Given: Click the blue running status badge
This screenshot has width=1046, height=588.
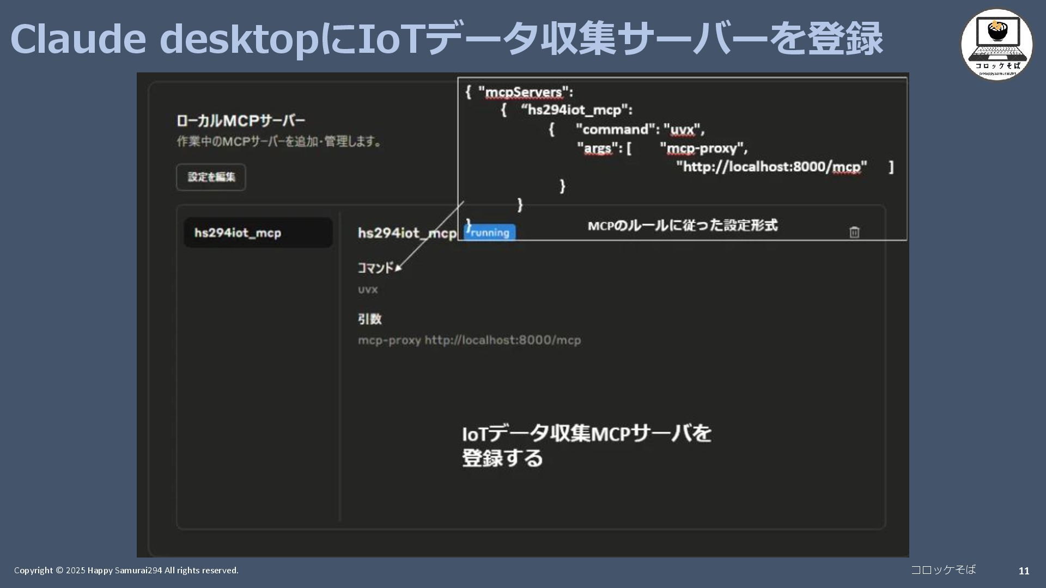Looking at the screenshot, I should pyautogui.click(x=490, y=232).
